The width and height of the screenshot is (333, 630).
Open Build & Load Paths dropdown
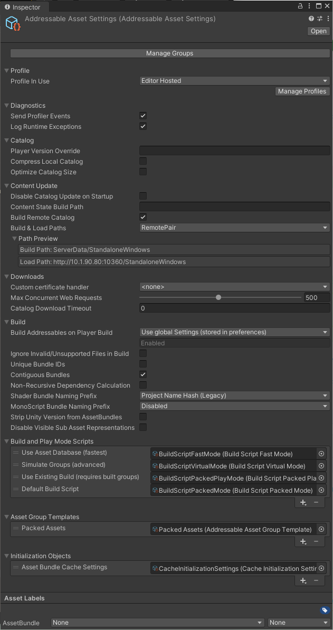(x=235, y=228)
